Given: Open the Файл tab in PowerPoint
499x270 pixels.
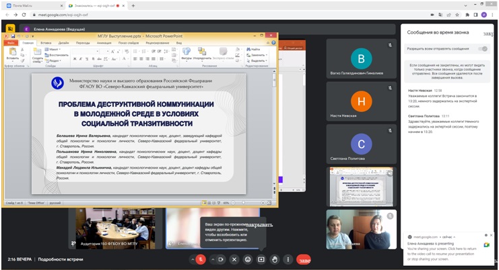Looking at the screenshot, I should coord(11,43).
